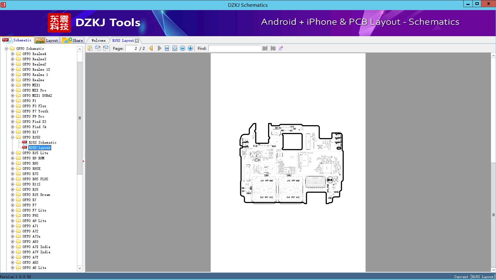Fit whole page in view
Image resolution: width=496 pixels, height=280 pixels.
tap(175, 48)
